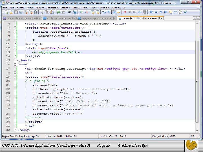
Task: Click the blue up-arrow plugin icon
Action: pyautogui.click(x=156, y=12)
